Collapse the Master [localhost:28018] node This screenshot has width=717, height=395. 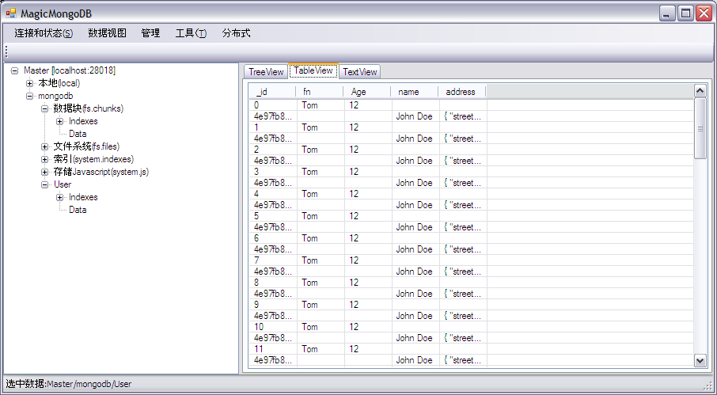tap(14, 71)
